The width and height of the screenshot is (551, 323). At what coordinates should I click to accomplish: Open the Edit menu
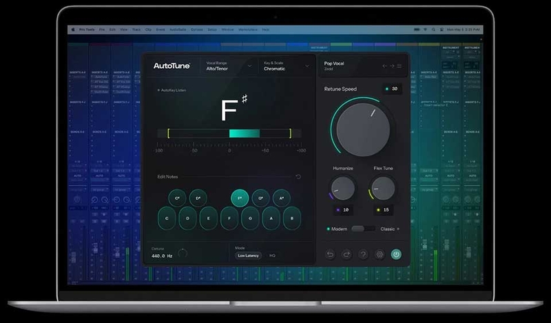coord(112,30)
